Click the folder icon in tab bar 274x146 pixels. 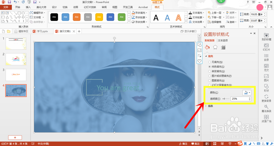(x=8, y=31)
